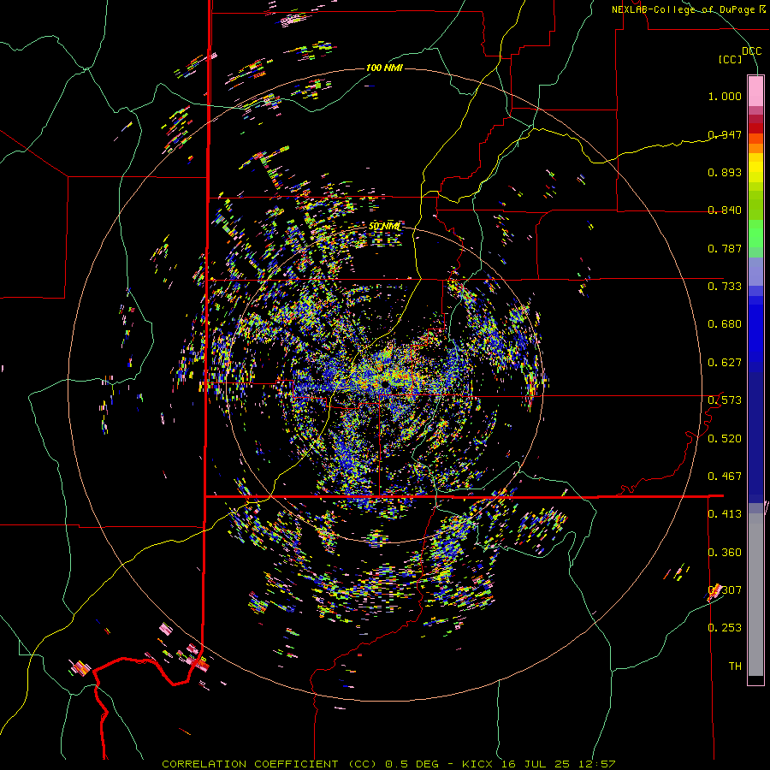Select the 0.360 scale label

pos(725,553)
